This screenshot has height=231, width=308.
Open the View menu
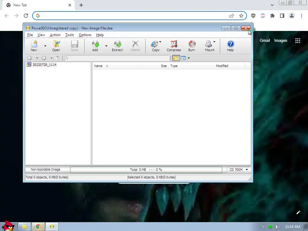pyautogui.click(x=41, y=35)
